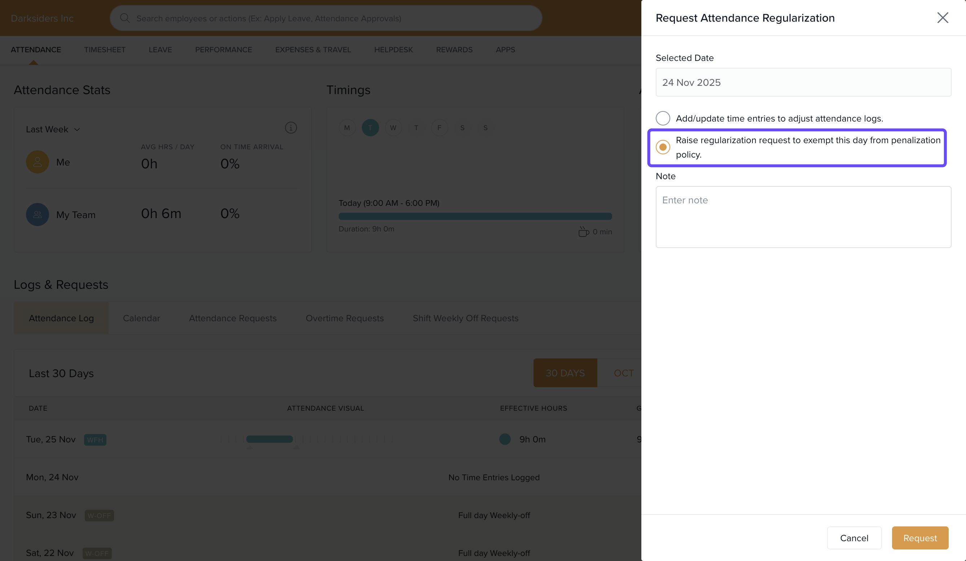Click the Selected Date field

(803, 83)
